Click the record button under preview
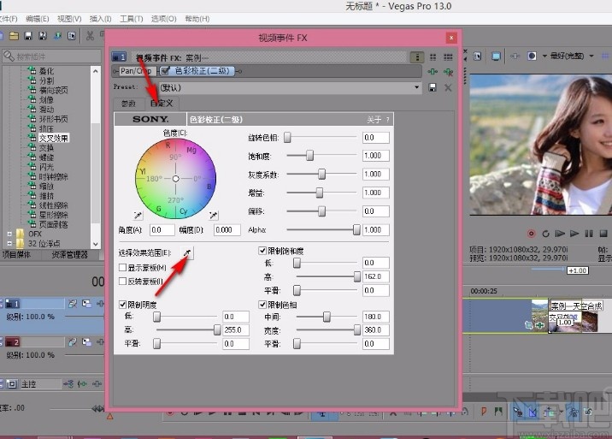612x439 pixels. click(x=532, y=233)
